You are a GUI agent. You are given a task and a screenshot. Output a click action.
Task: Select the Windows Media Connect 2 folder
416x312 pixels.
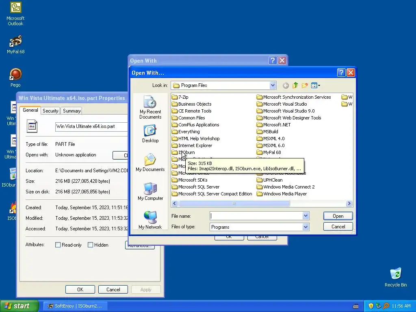pos(286,187)
